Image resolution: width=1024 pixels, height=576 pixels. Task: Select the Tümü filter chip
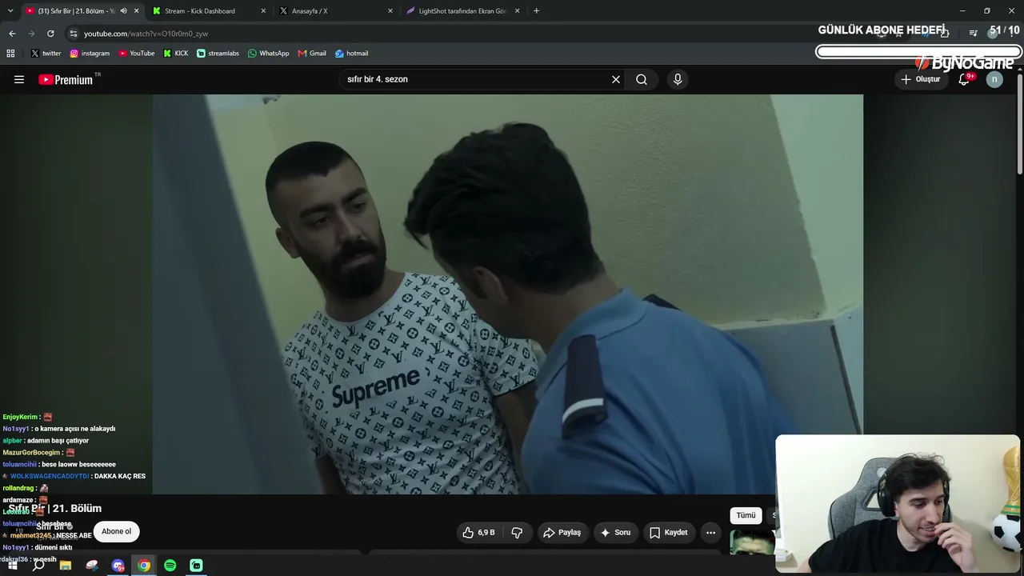click(x=746, y=515)
